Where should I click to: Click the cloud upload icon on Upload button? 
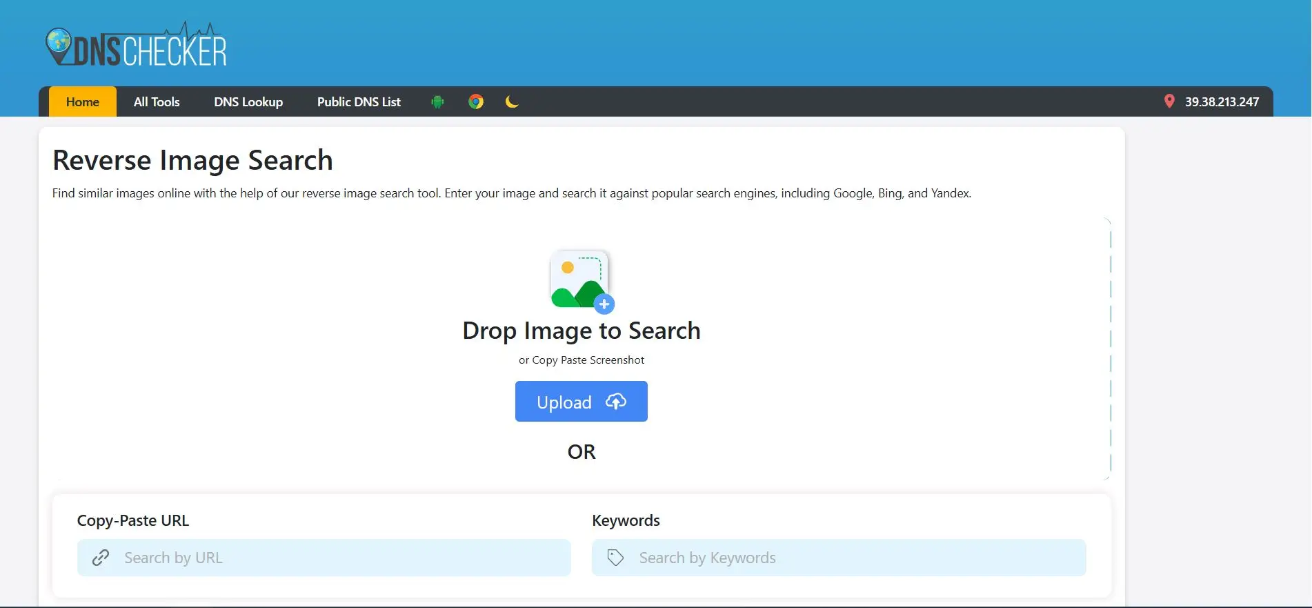(x=616, y=402)
